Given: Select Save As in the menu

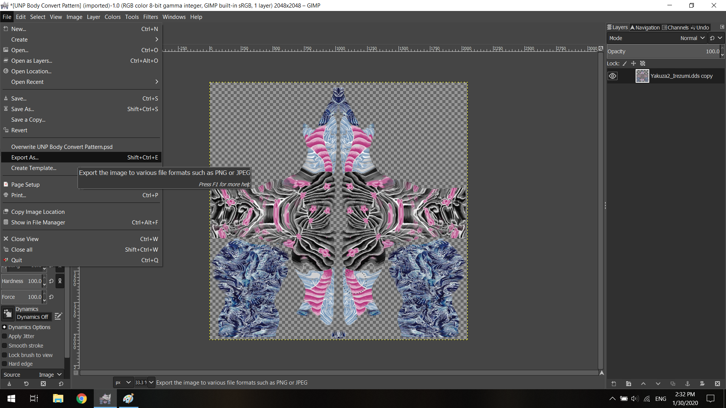Looking at the screenshot, I should point(81,109).
